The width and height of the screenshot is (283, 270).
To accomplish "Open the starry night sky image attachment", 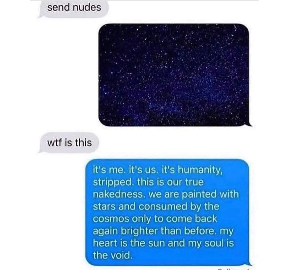I will coord(174,75).
